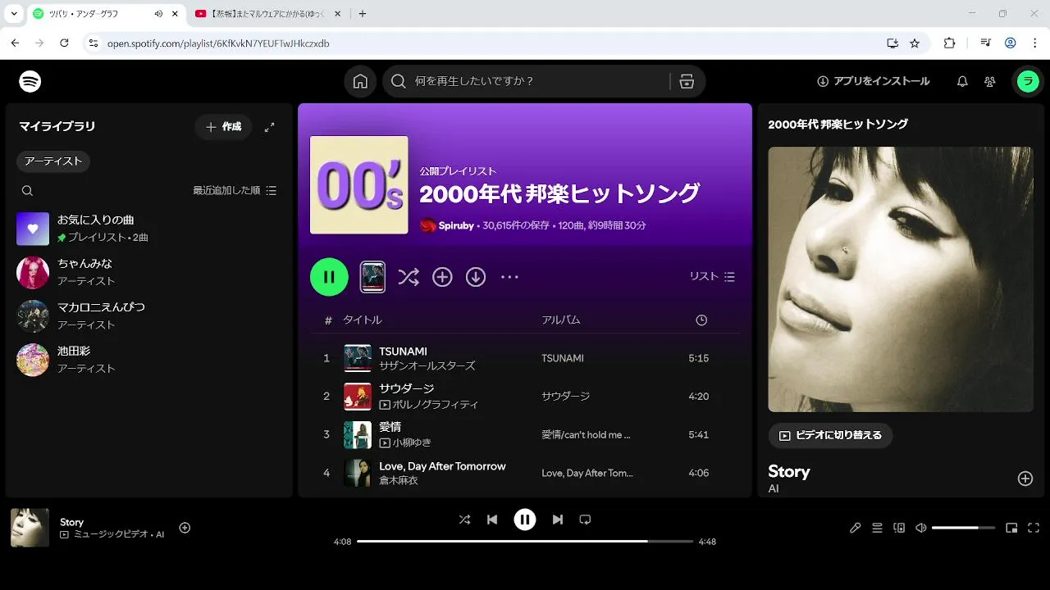The width and height of the screenshot is (1050, 590).
Task: Toggle repeat in the bottom player
Action: [x=585, y=520]
